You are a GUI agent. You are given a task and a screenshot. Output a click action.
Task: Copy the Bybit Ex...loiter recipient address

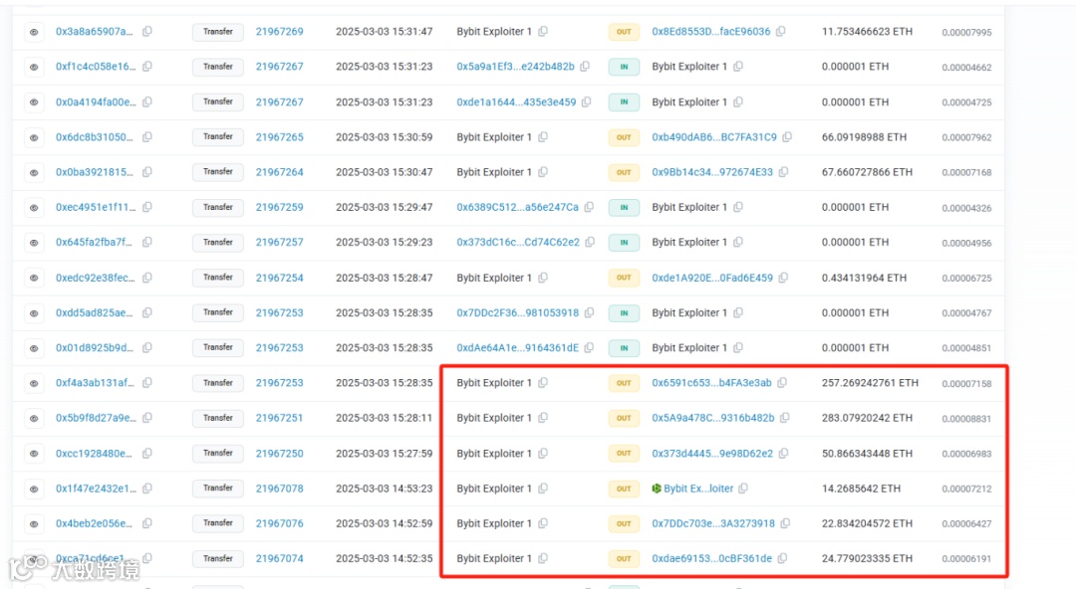(743, 489)
